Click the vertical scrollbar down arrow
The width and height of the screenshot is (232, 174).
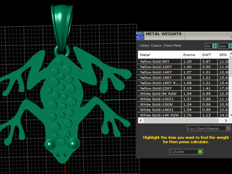pyautogui.click(x=231, y=115)
